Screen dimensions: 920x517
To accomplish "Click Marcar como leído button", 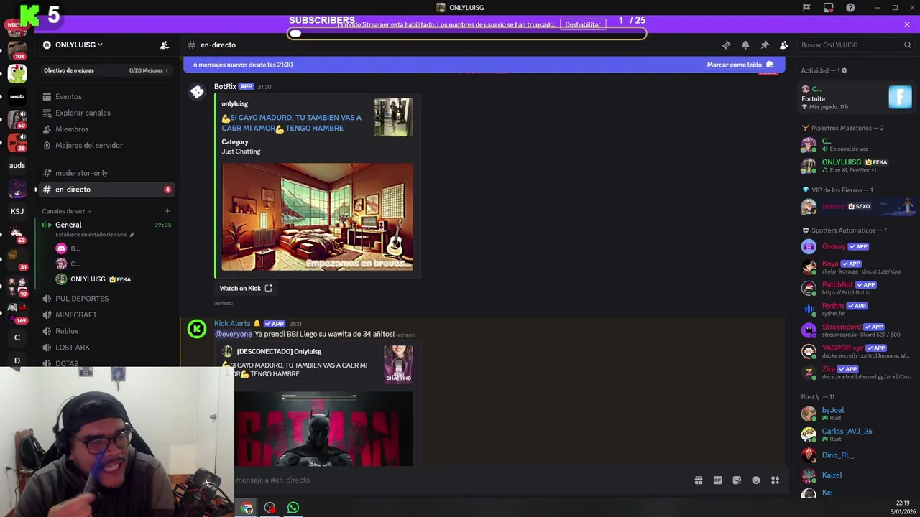I will pos(740,65).
